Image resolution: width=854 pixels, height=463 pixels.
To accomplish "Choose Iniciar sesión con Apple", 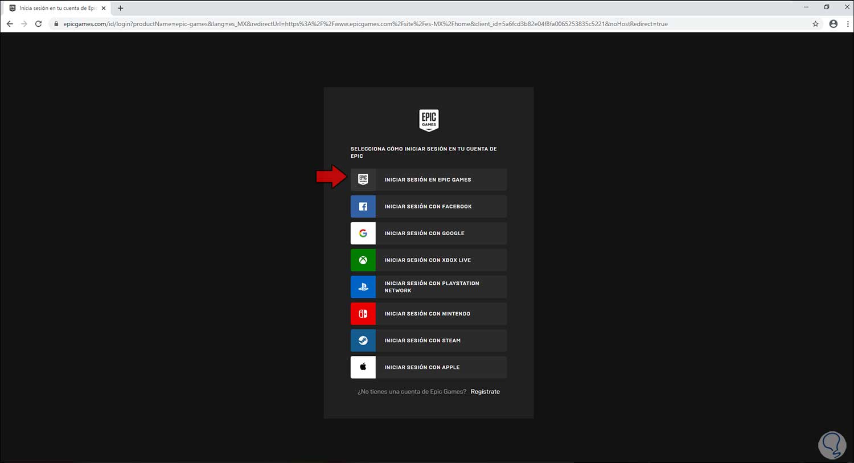I will click(429, 367).
